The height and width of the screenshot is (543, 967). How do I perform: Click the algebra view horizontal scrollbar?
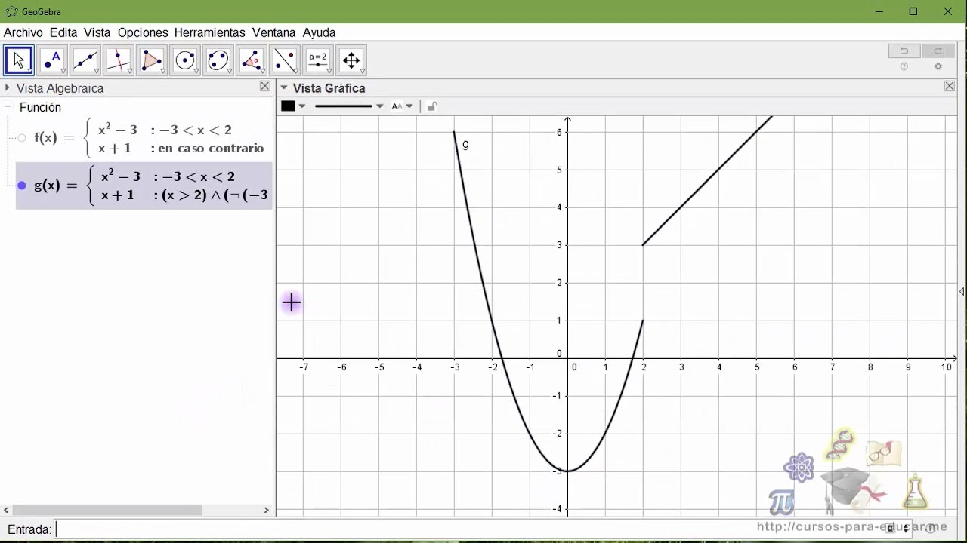pos(107,511)
